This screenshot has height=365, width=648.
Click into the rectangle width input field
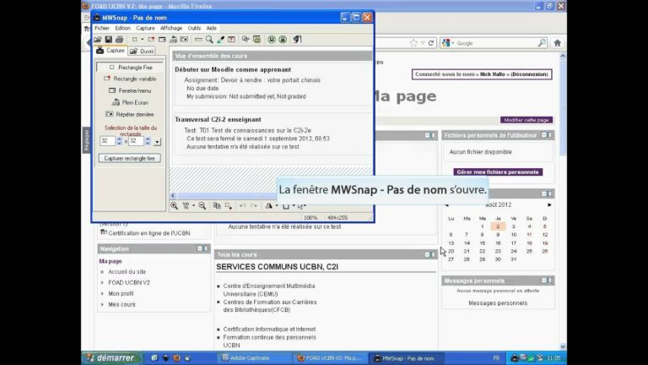(x=108, y=141)
